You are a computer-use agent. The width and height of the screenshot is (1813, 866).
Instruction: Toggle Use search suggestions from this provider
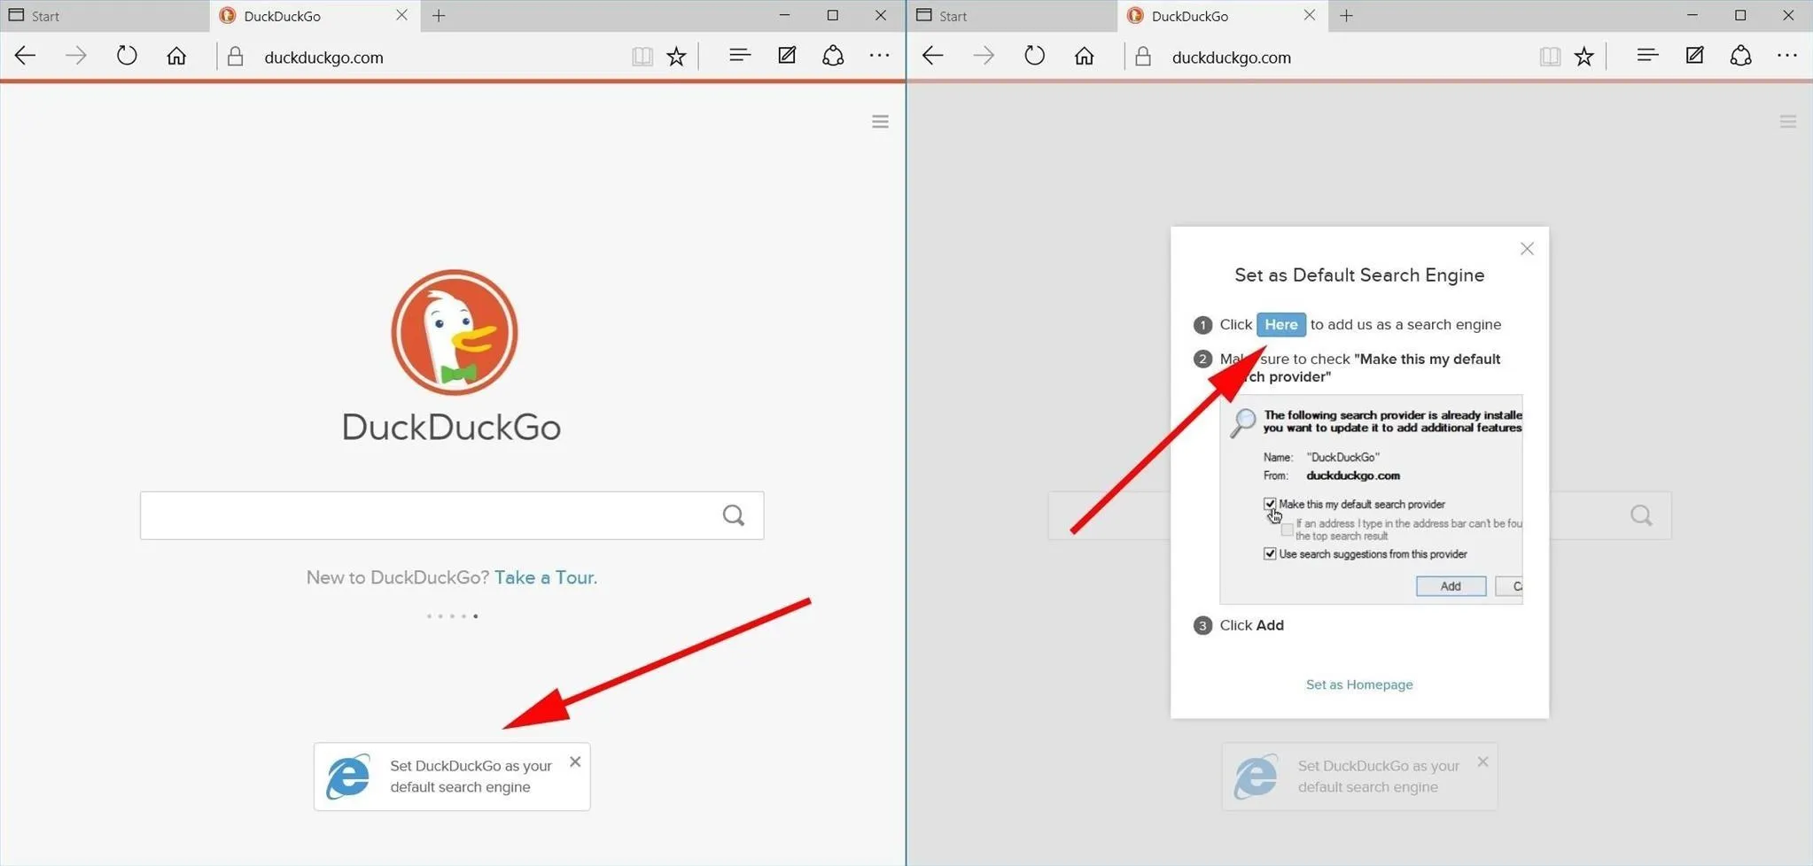tap(1270, 553)
